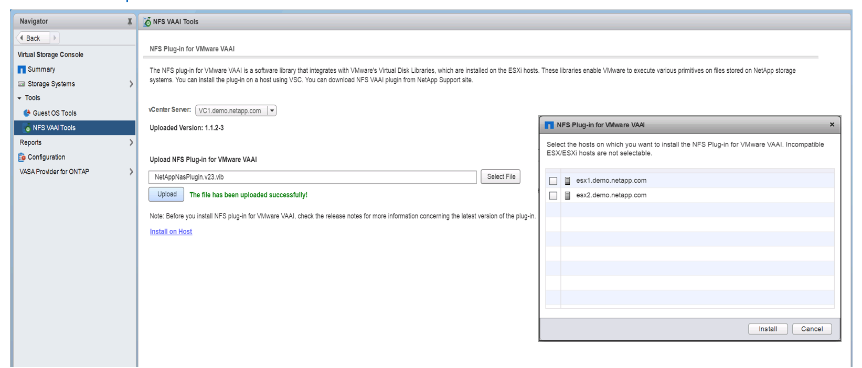Expand VASA Provider for ONTAP chevron
862x368 pixels.
point(131,172)
